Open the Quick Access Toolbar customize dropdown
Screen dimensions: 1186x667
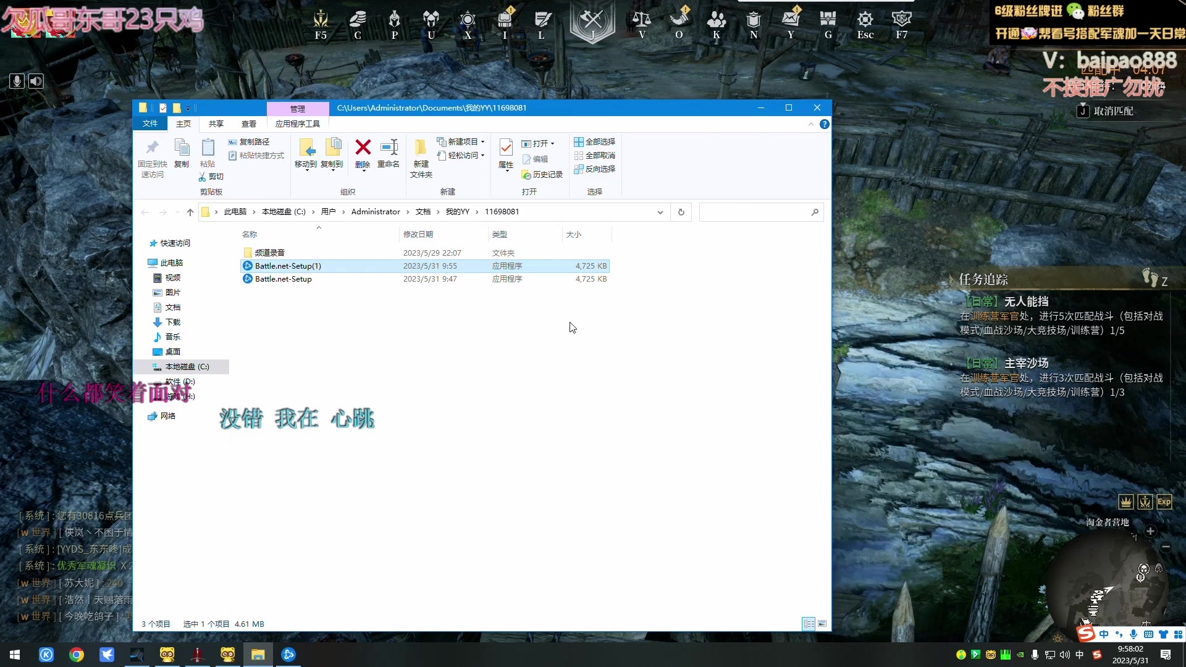click(x=188, y=108)
